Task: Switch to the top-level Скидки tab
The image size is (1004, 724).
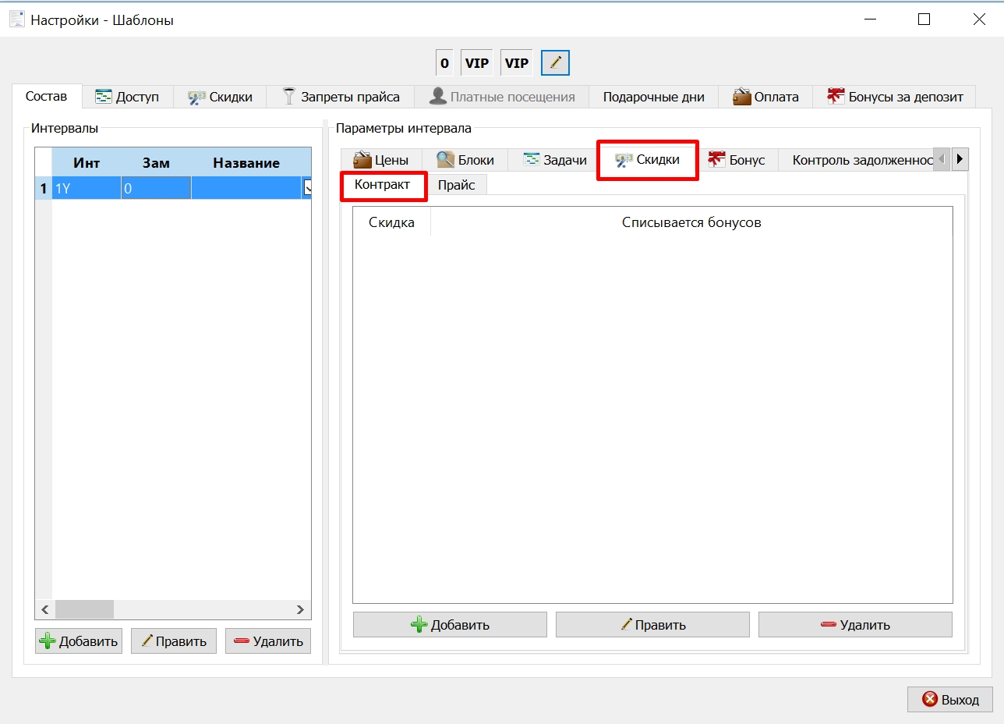Action: [220, 97]
